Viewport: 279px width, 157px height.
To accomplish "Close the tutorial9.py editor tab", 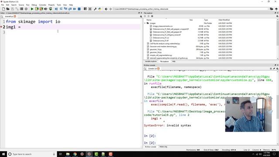I will (15, 17).
